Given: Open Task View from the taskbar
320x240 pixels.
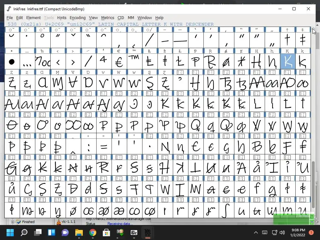Looking at the screenshot, I should pyautogui.click(x=37, y=232).
